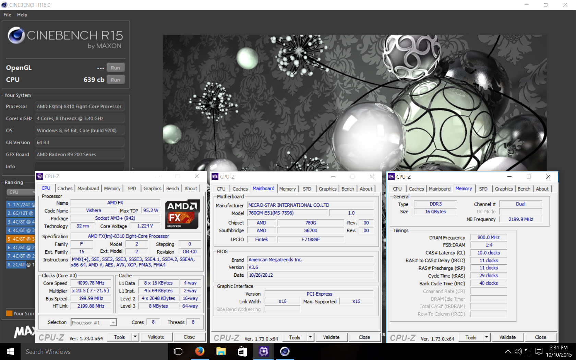The image size is (576, 360).
Task: Open the Action Center notifications icon
Action: (539, 351)
